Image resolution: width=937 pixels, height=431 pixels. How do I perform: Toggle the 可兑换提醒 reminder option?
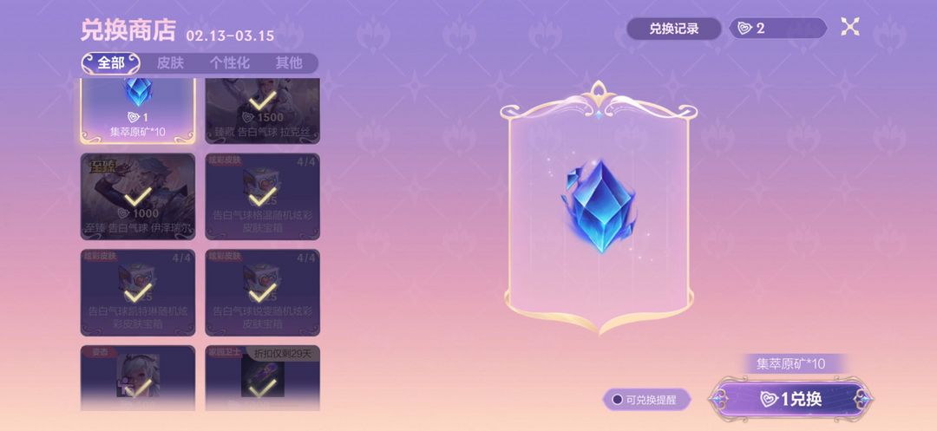646,400
